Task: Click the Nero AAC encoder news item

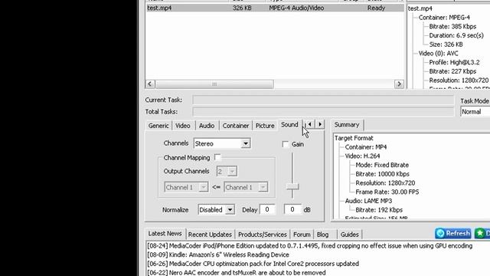Action: pos(237,273)
